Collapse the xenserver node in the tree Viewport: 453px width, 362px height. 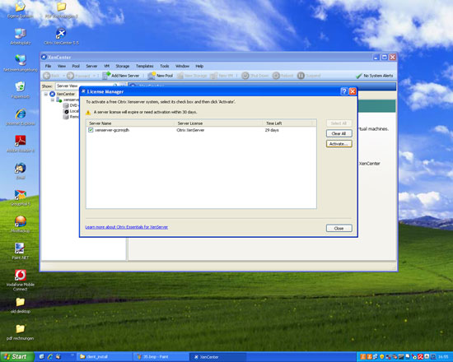(53, 100)
